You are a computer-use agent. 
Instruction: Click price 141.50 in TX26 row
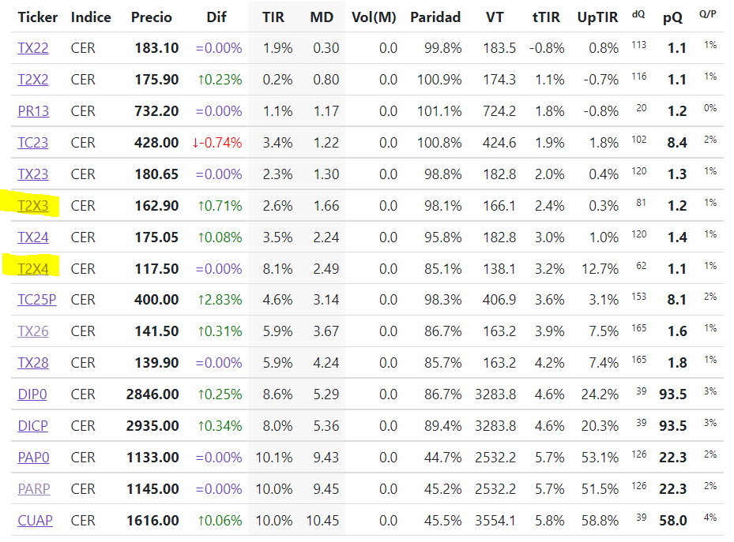156,331
